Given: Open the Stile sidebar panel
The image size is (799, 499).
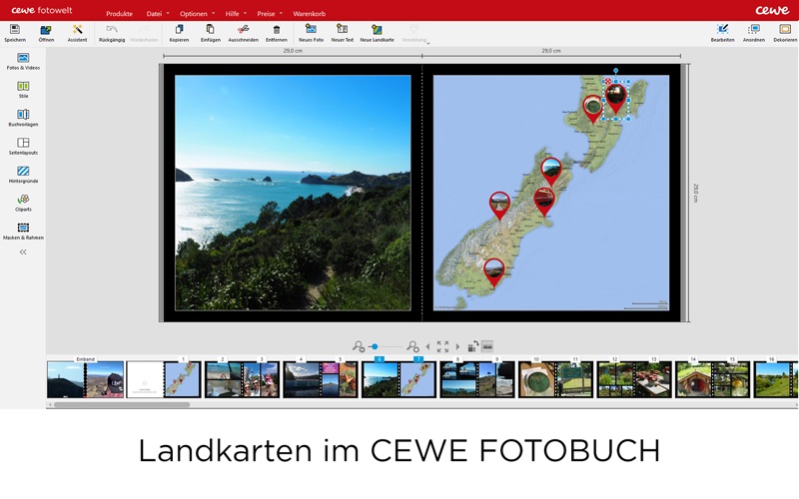Looking at the screenshot, I should 23,90.
